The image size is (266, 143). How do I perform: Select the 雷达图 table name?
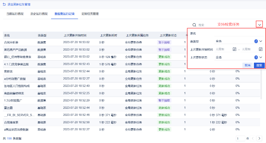(x=8, y=108)
